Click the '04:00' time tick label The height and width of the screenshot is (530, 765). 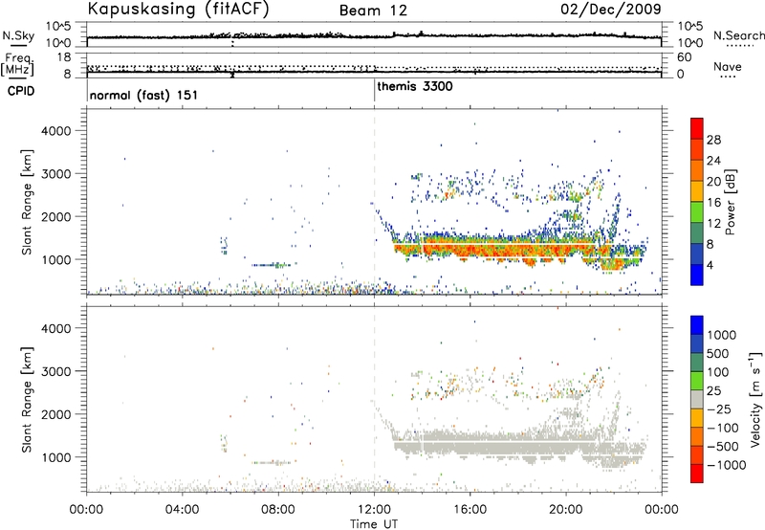tap(182, 510)
